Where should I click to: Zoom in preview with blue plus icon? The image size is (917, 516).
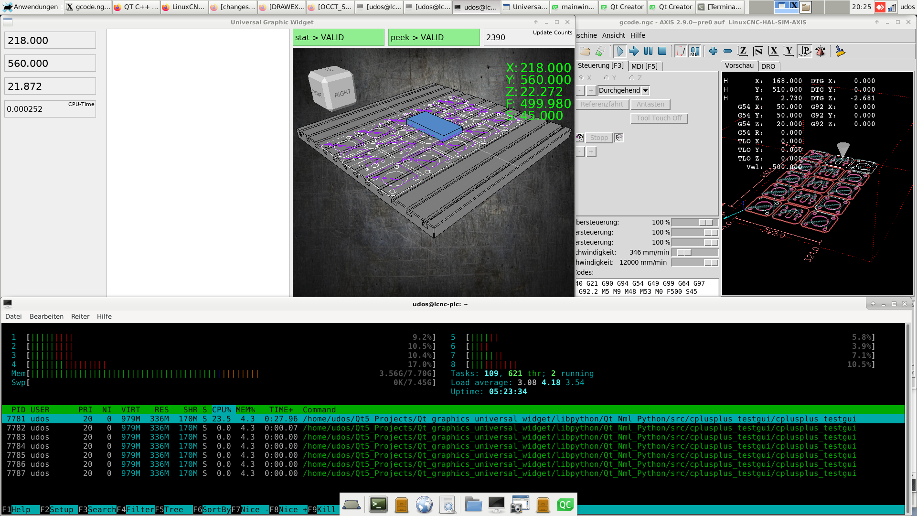point(713,51)
